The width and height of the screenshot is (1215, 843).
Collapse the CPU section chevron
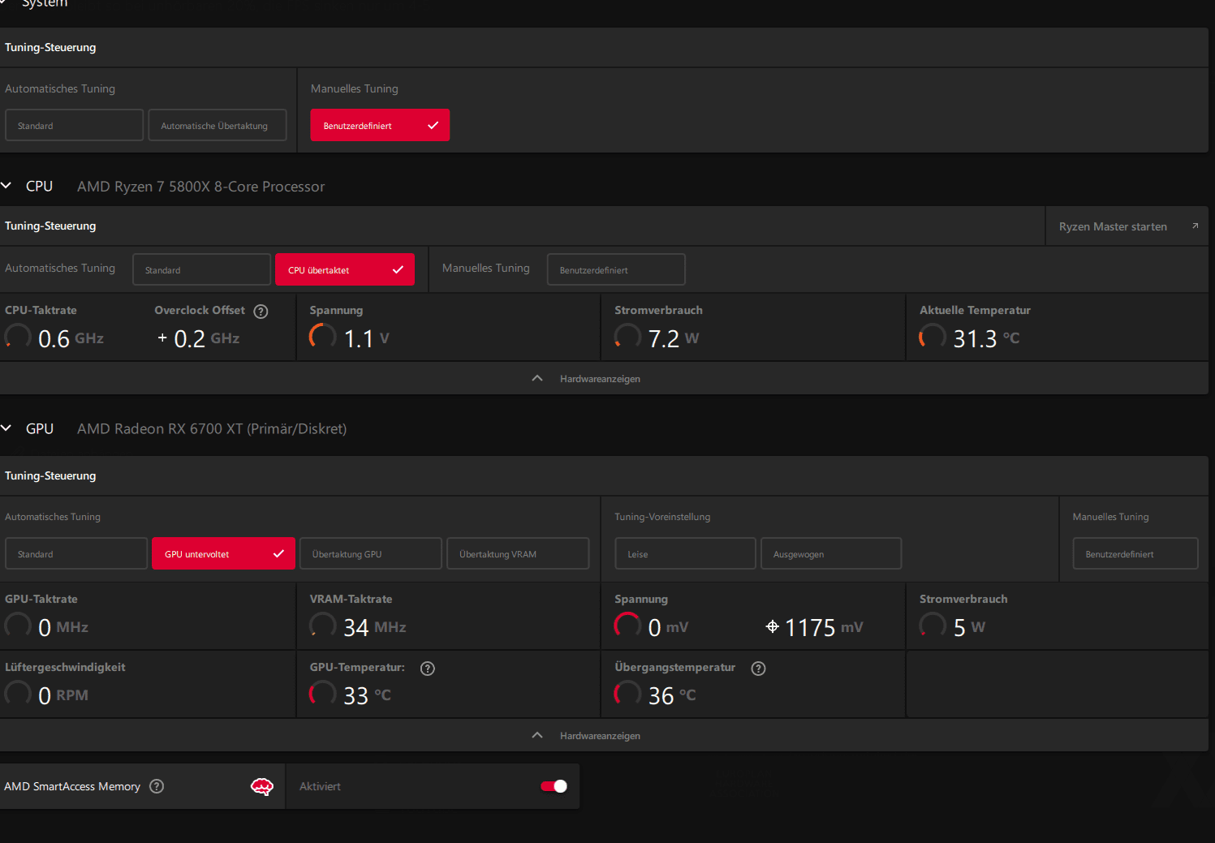pyautogui.click(x=6, y=186)
